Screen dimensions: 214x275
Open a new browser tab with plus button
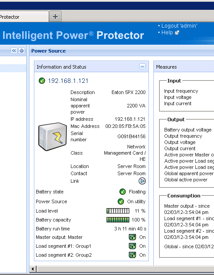coord(55,16)
